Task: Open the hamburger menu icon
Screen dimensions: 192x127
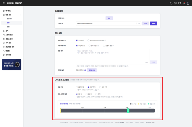Action: (3, 3)
